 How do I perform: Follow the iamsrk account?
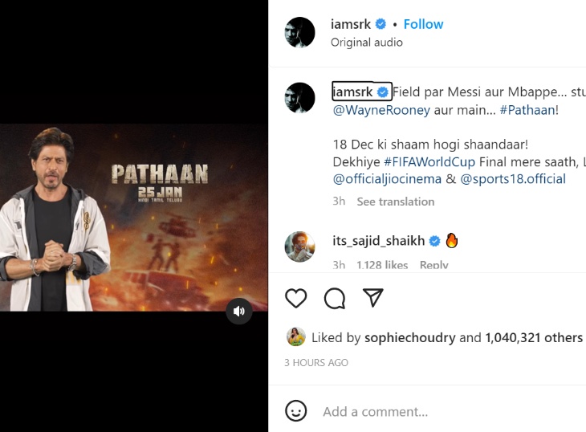[x=423, y=24]
